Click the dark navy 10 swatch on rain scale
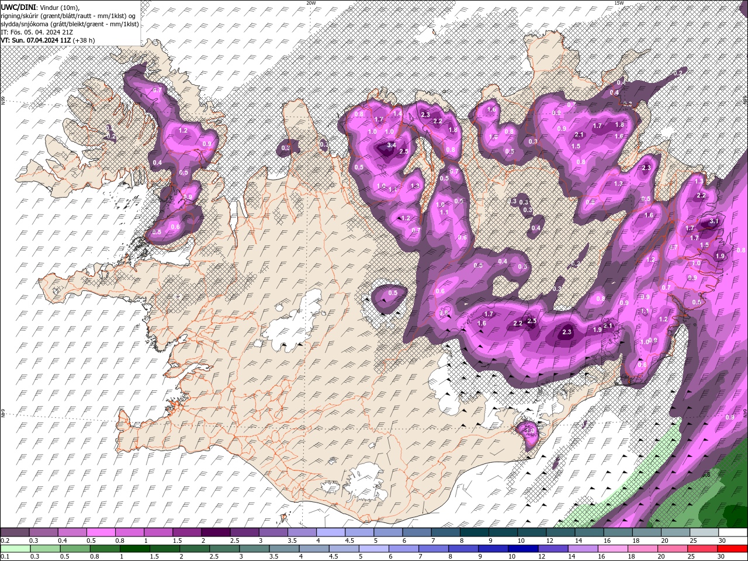 coord(523,549)
